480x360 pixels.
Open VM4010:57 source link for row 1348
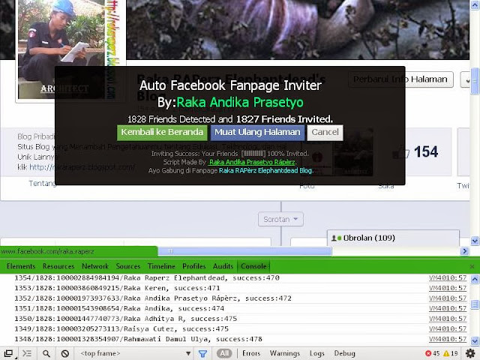[x=448, y=339]
